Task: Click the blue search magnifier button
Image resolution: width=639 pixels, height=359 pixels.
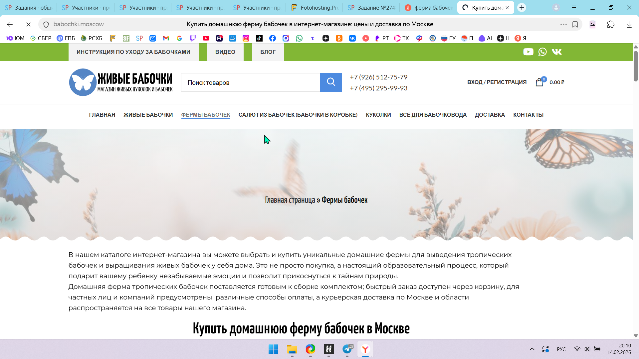Action: point(331,82)
